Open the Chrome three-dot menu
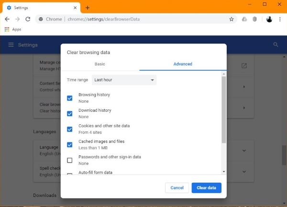 [x=280, y=19]
